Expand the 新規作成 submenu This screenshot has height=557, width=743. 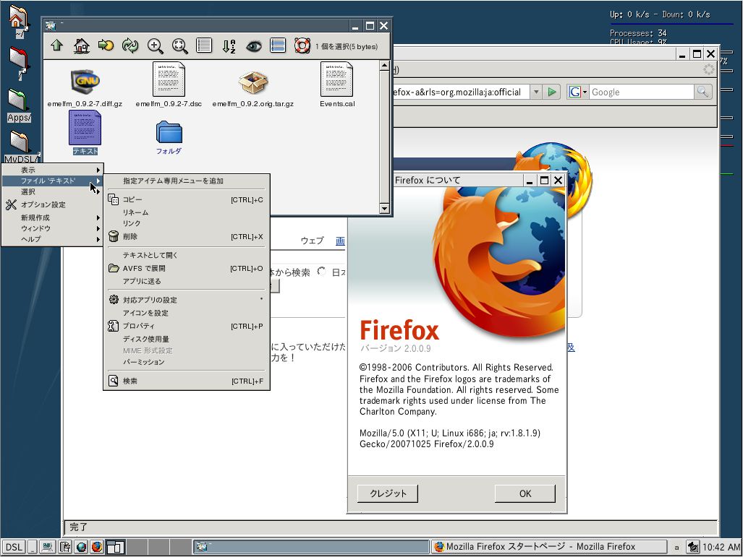(52, 217)
